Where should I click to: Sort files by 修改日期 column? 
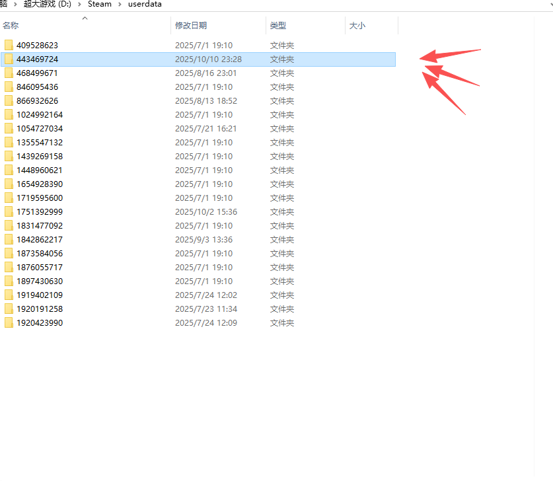[x=191, y=26]
